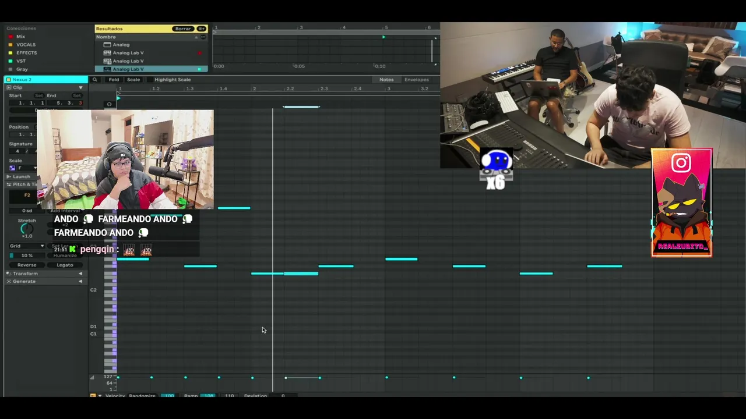Click the velocity Randomize button

pos(142,396)
